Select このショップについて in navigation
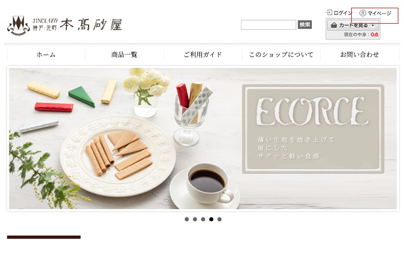This screenshot has height=260, width=404. 281,54
